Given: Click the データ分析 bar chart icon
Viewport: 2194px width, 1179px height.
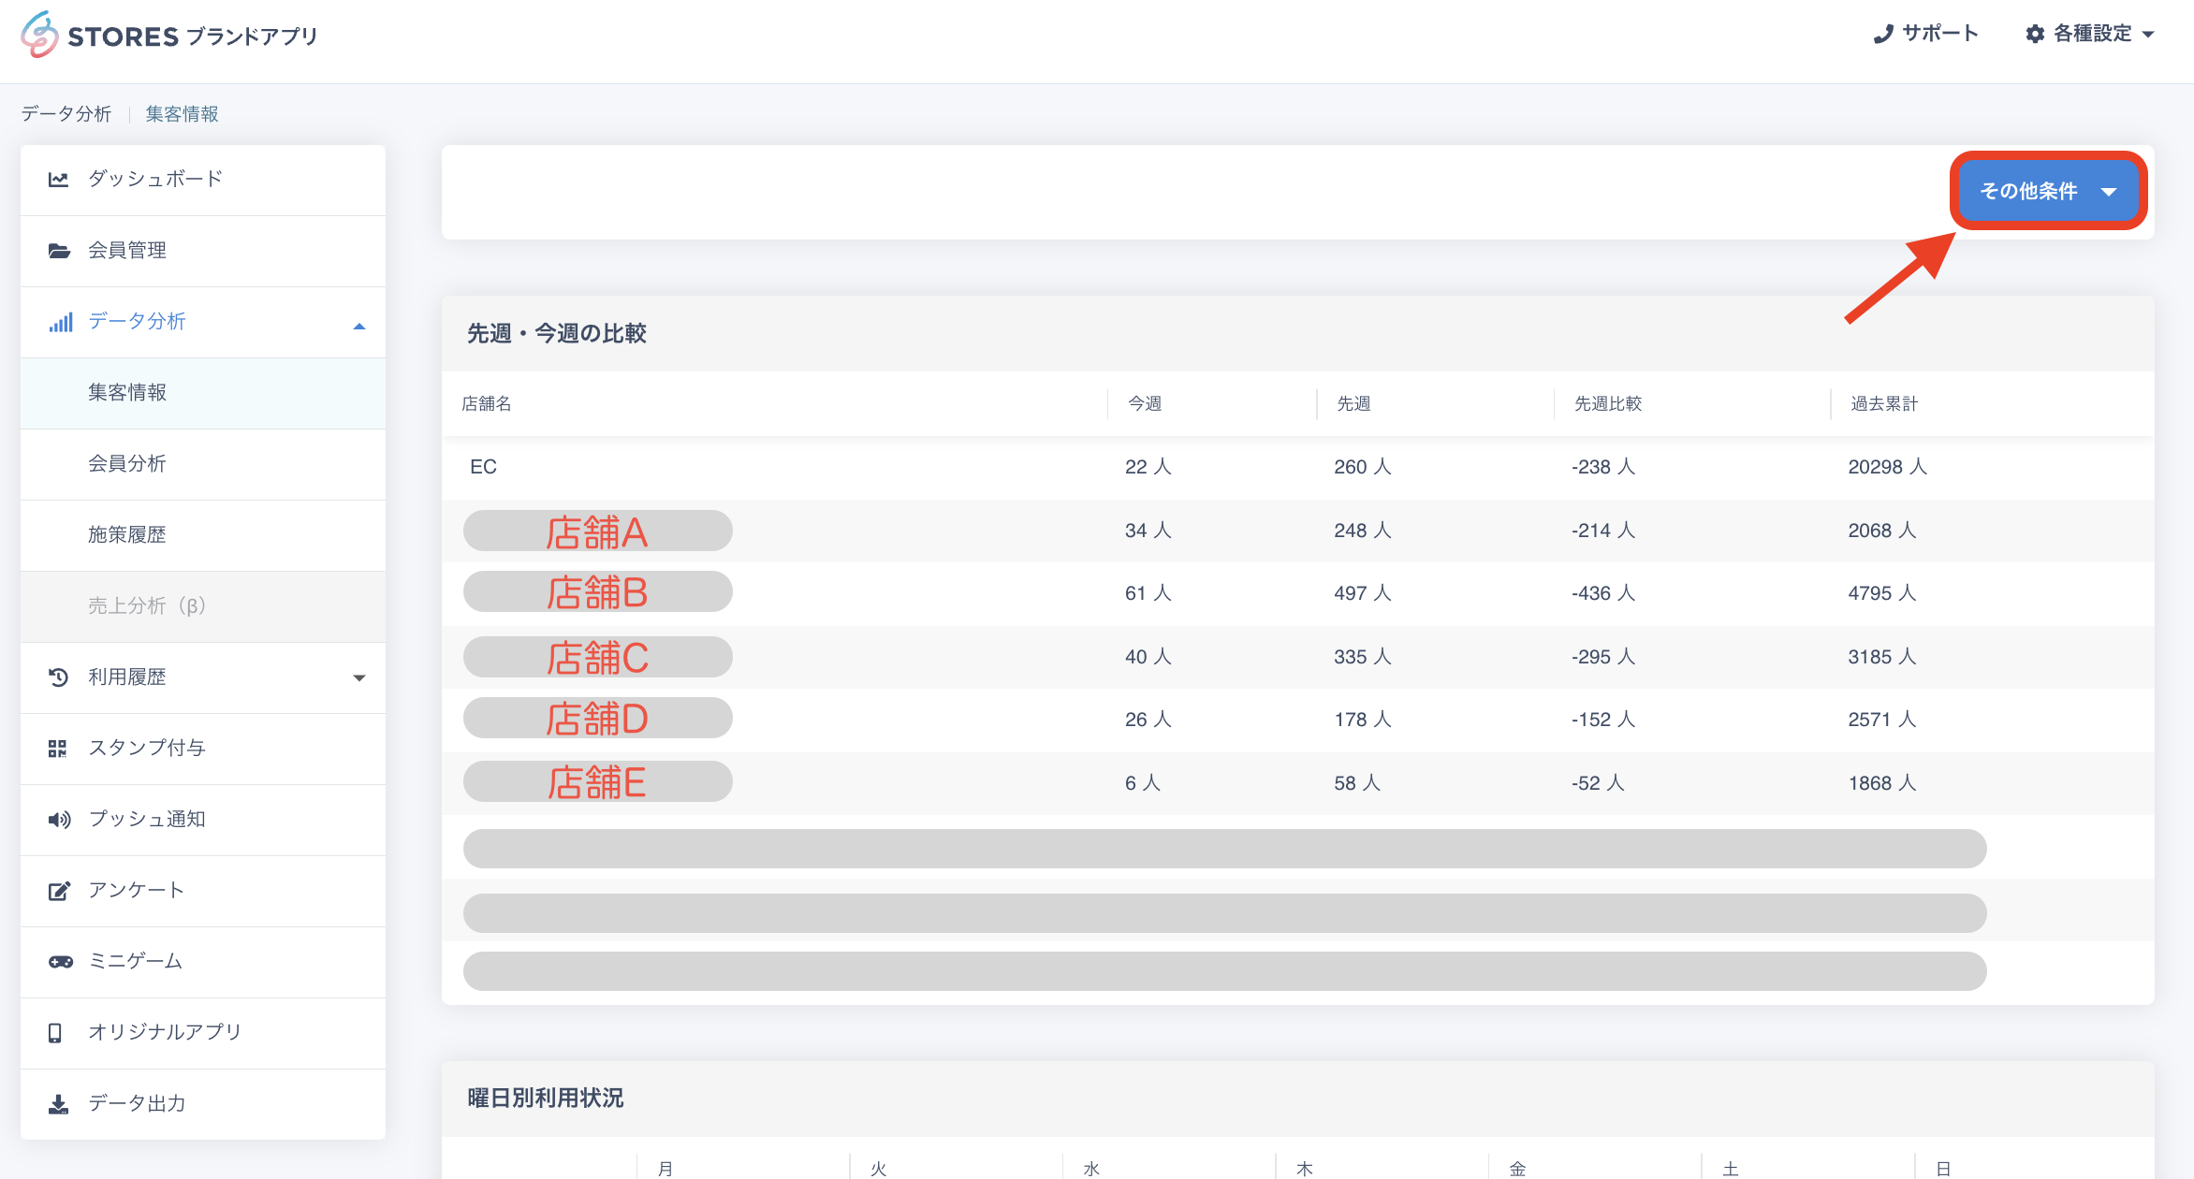Looking at the screenshot, I should click(61, 323).
